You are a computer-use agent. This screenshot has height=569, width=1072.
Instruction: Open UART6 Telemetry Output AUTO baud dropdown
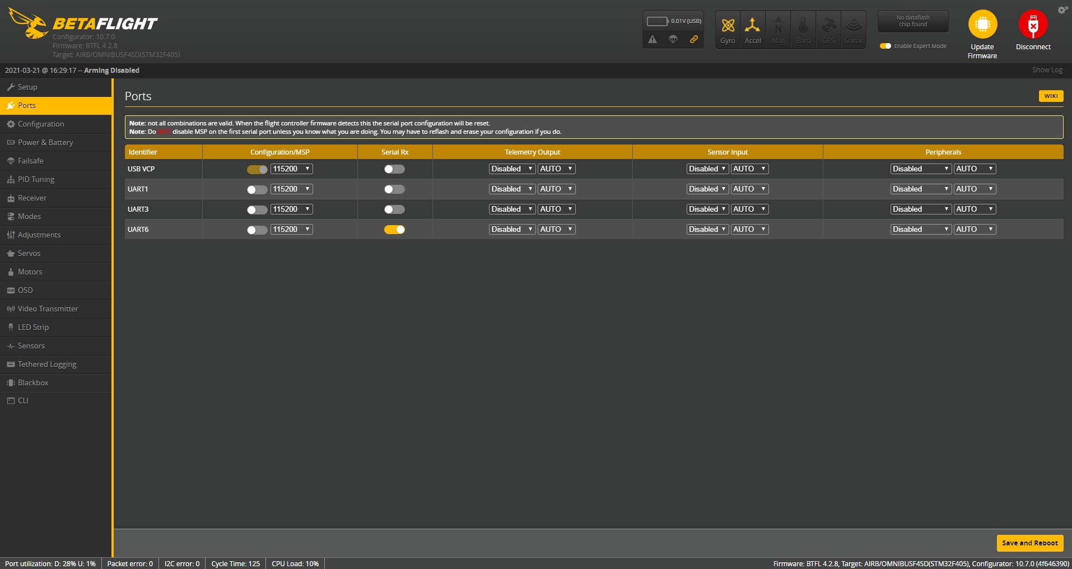pyautogui.click(x=557, y=229)
